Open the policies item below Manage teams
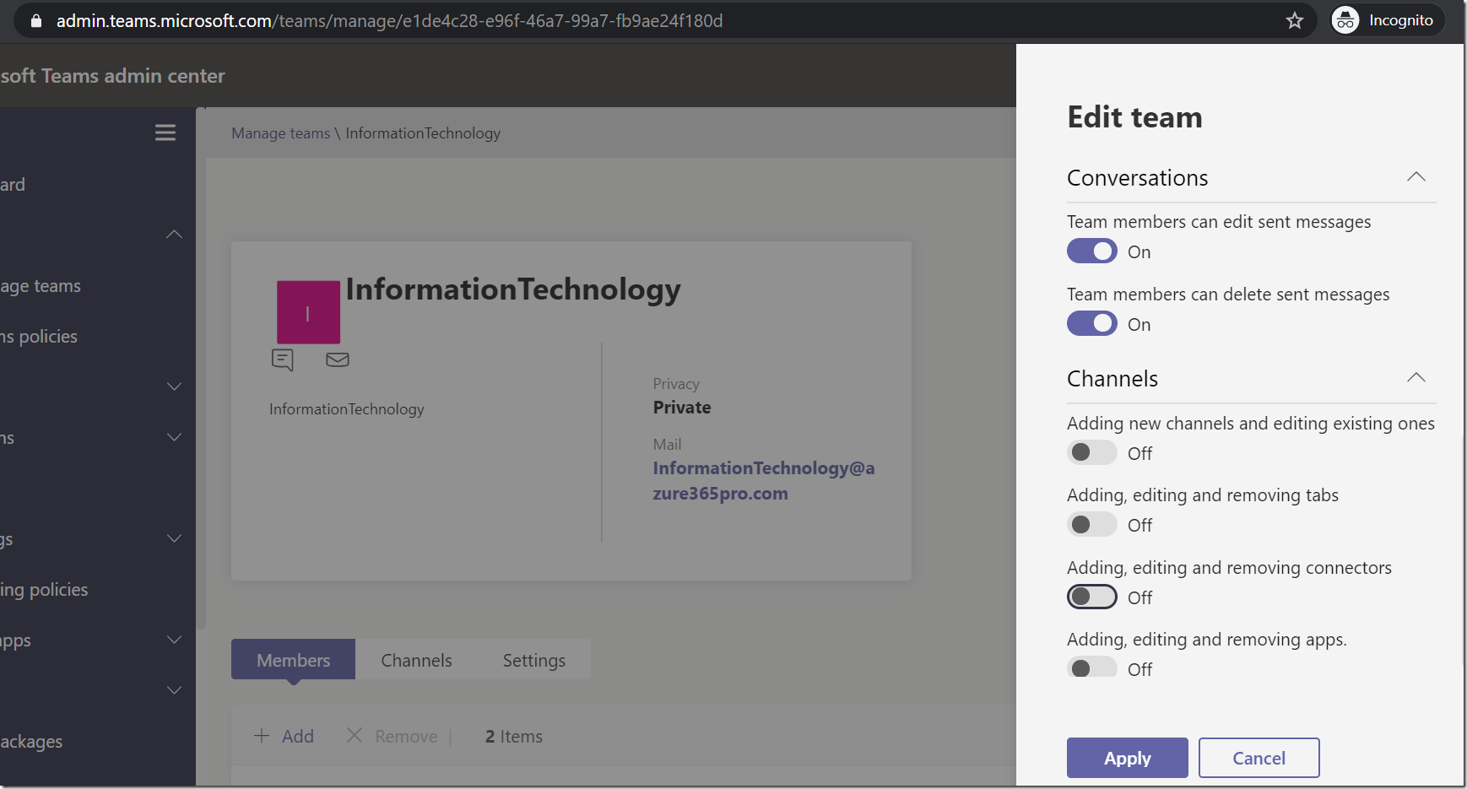 (x=39, y=337)
